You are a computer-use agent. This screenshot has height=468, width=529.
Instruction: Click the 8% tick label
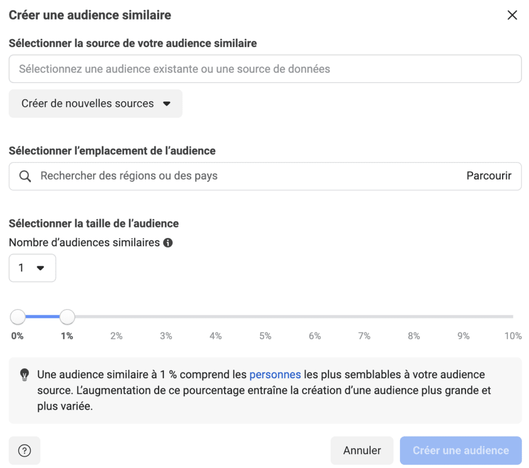tap(414, 336)
